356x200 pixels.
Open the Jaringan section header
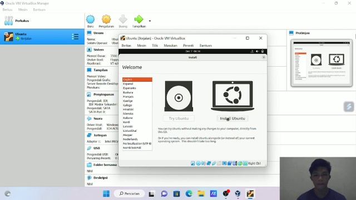(x=100, y=135)
